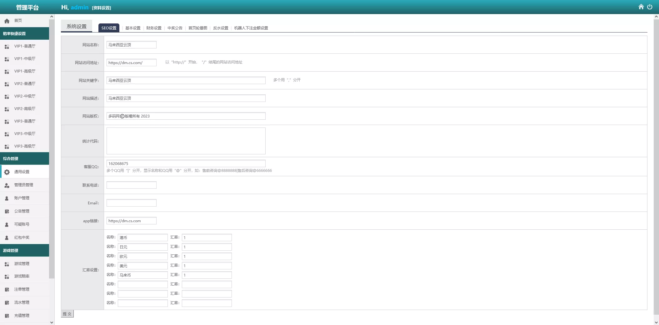Open 红包中奖 in the sidebar
659x325 pixels.
point(22,237)
